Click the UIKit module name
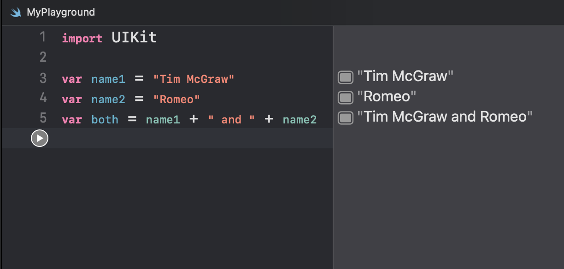 [x=134, y=38]
